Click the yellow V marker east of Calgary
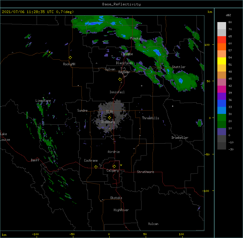 click(121, 165)
